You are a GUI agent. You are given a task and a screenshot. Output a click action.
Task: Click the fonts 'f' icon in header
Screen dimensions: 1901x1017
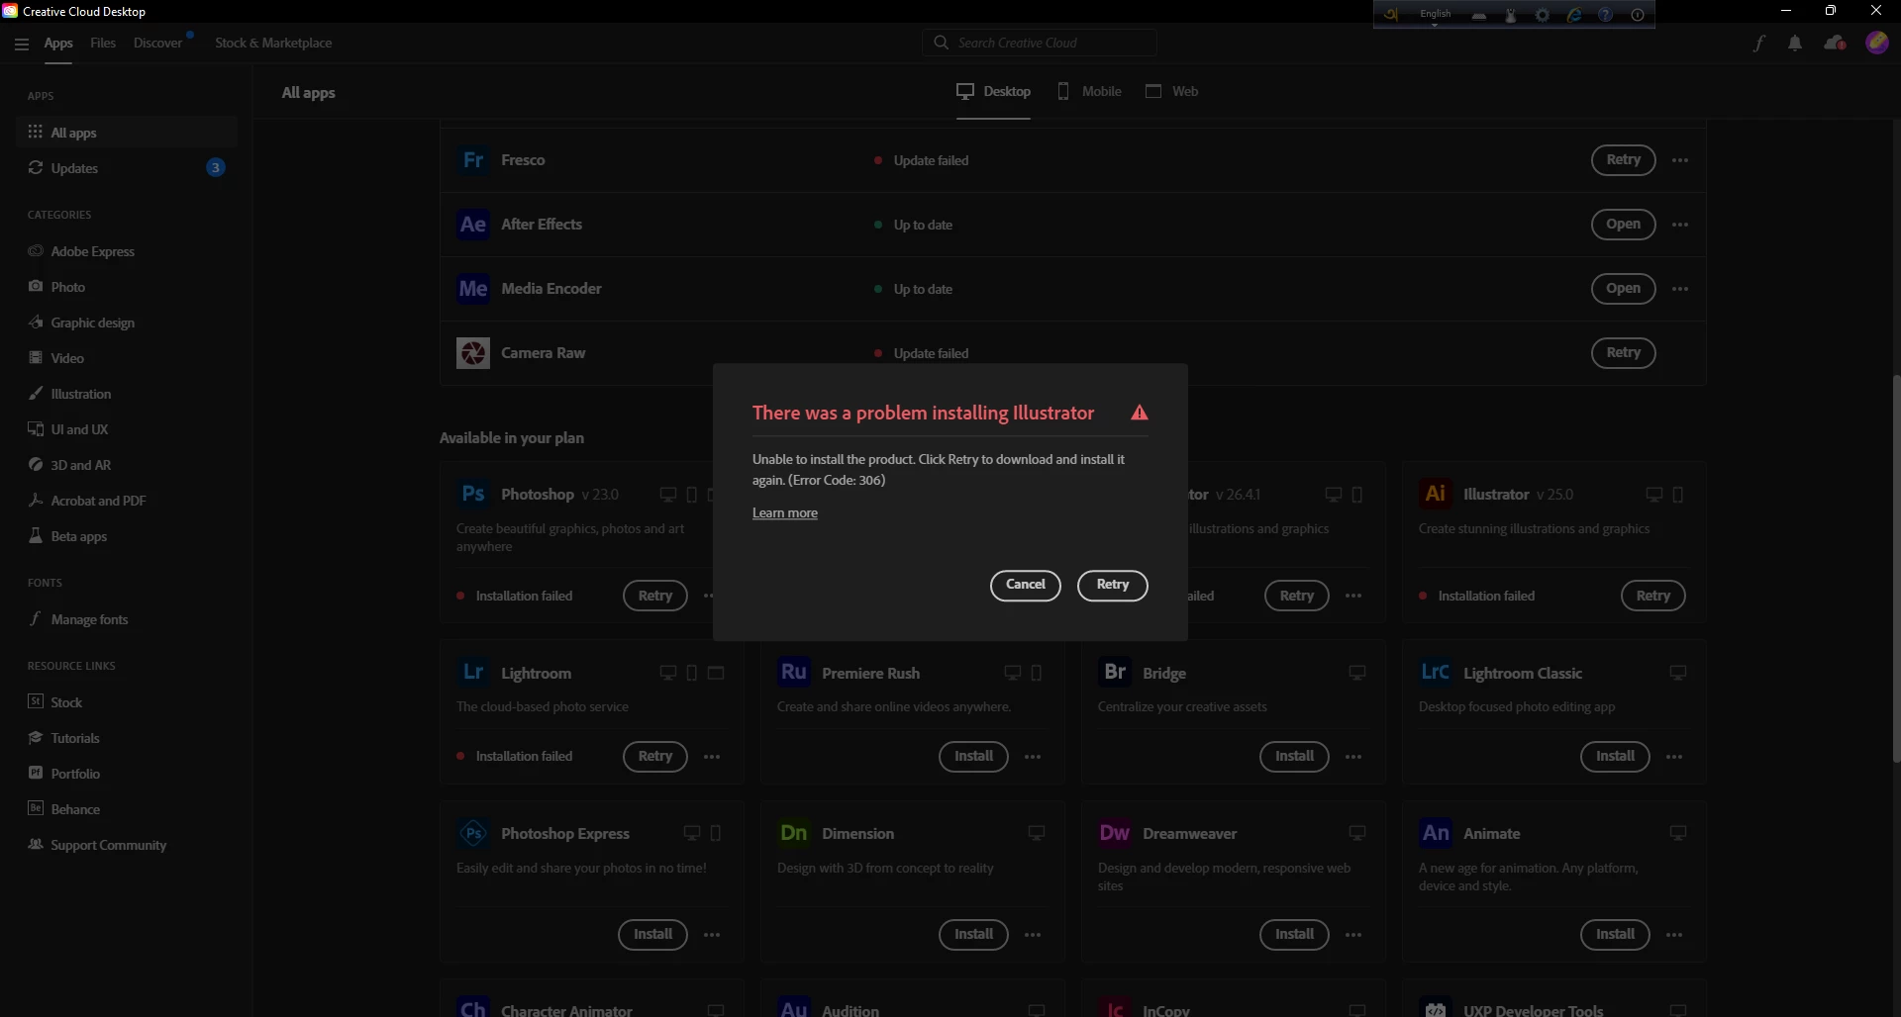(x=1759, y=44)
